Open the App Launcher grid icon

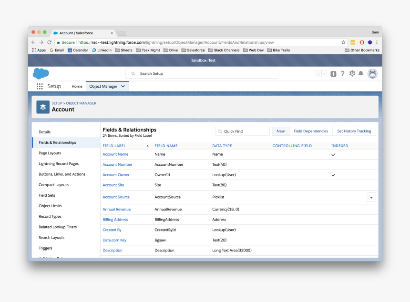[x=40, y=86]
